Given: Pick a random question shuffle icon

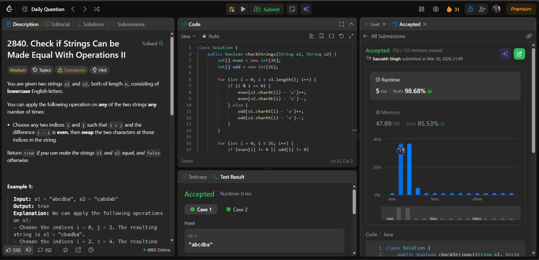Looking at the screenshot, I should (x=97, y=9).
